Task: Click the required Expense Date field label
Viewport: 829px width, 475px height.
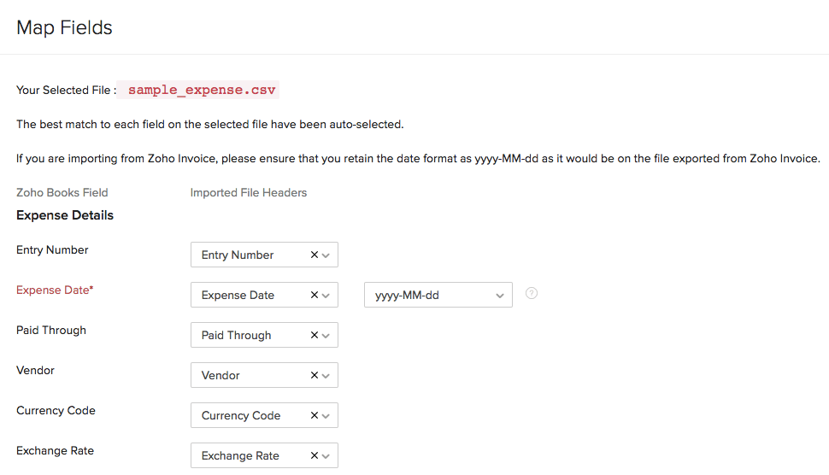Action: coord(55,290)
